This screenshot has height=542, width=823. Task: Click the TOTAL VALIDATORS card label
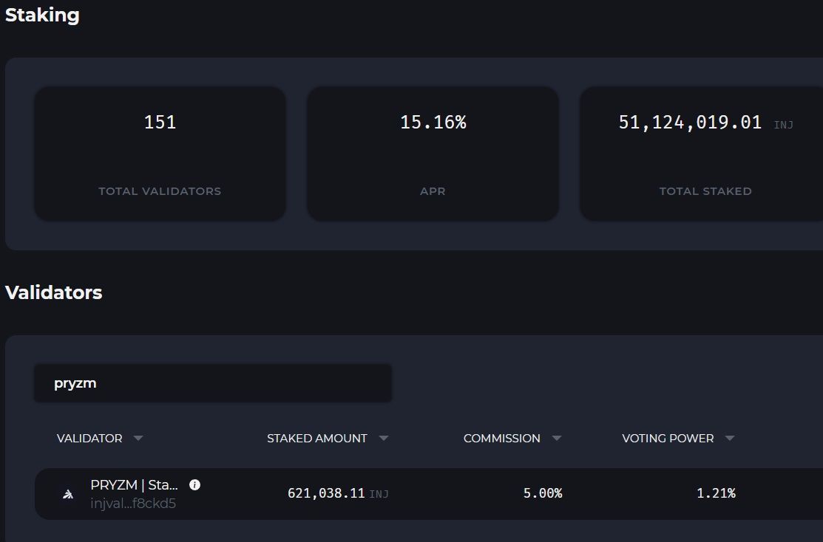[160, 191]
